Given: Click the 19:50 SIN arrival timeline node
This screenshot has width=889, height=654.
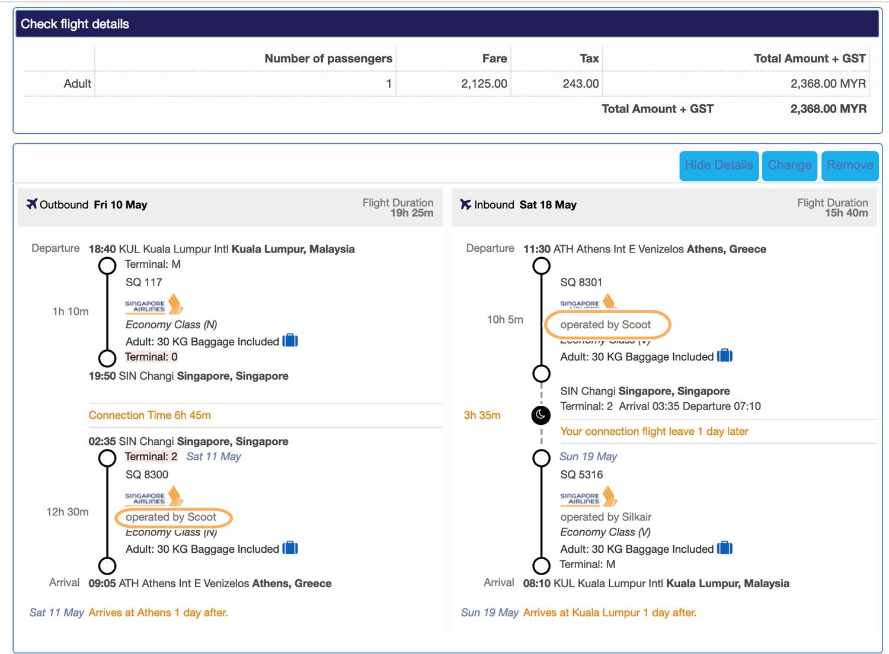Looking at the screenshot, I should (107, 358).
